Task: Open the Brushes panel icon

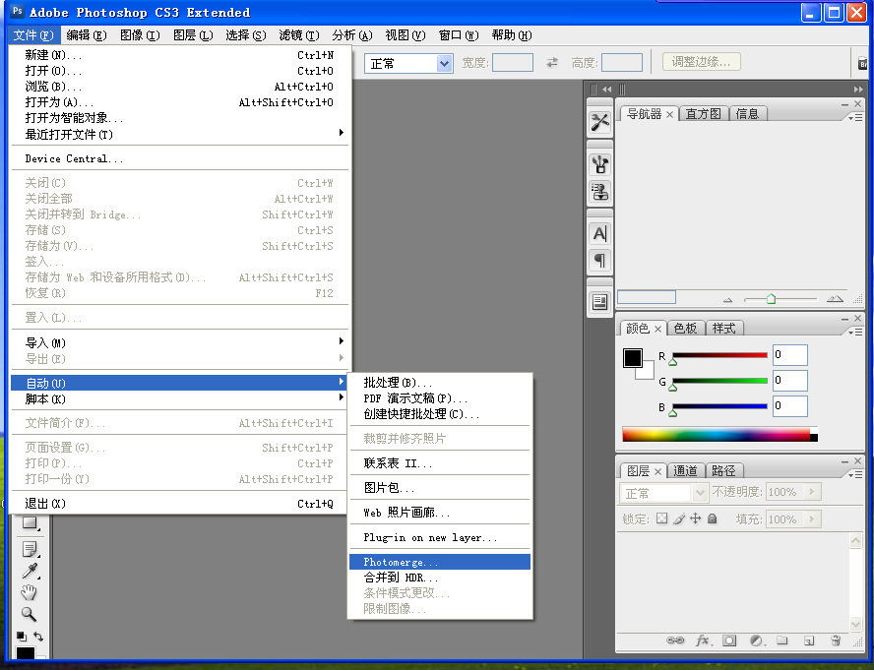Action: pos(599,165)
